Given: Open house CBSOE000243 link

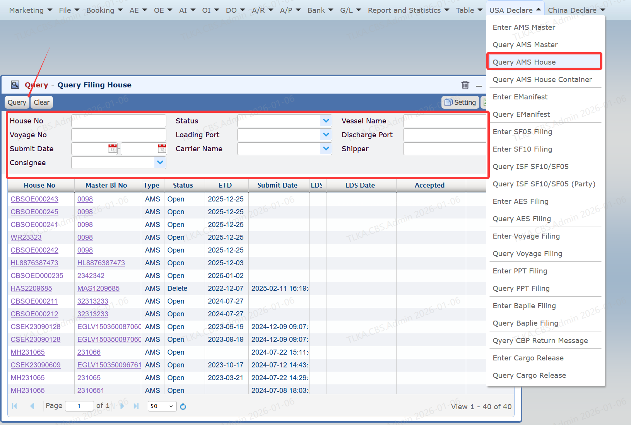Looking at the screenshot, I should click(34, 199).
